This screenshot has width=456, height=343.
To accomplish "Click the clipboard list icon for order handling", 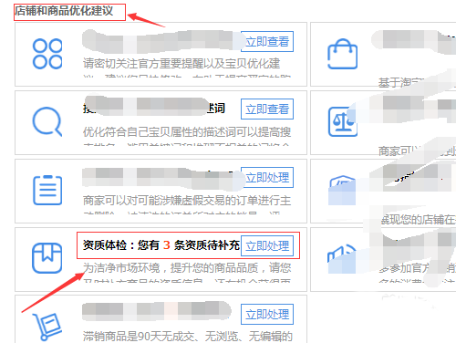I will coord(47,190).
